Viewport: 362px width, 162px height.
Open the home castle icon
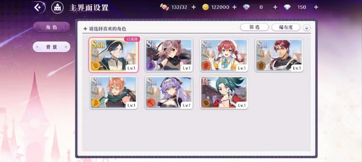tap(57, 7)
